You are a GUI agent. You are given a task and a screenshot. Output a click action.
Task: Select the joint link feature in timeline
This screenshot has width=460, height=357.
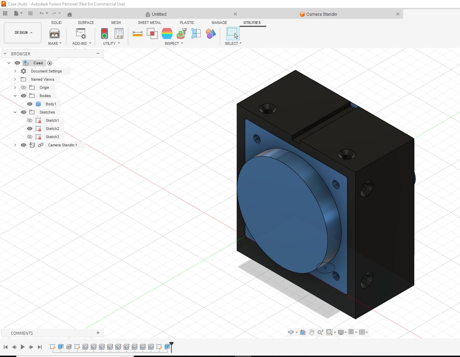(69, 347)
